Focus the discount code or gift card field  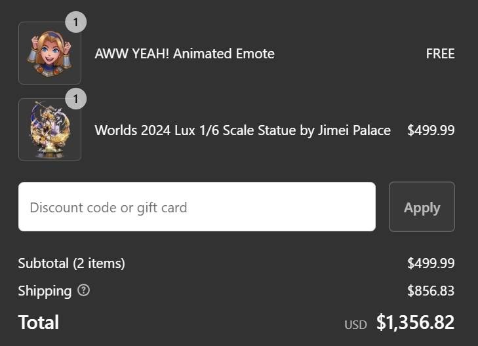pyautogui.click(x=197, y=207)
